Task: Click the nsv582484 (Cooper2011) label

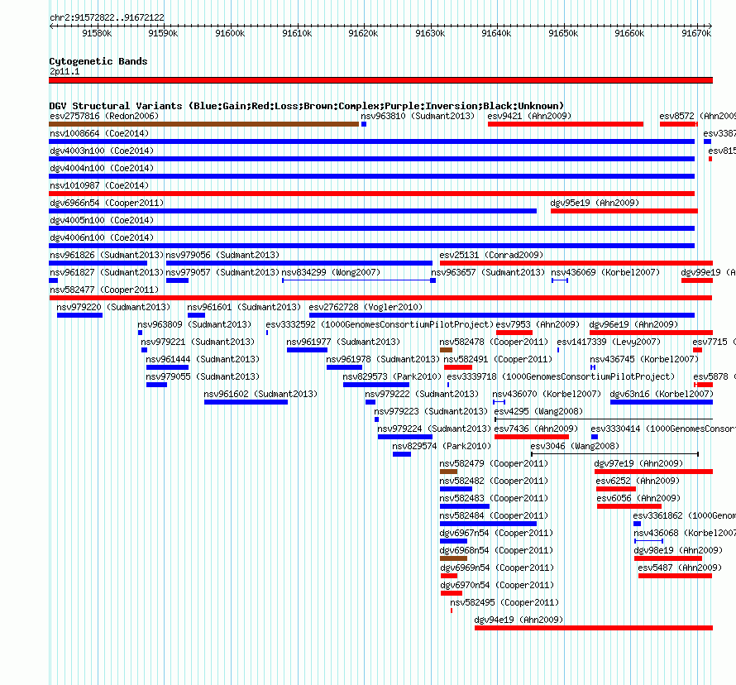Action: pyautogui.click(x=494, y=515)
